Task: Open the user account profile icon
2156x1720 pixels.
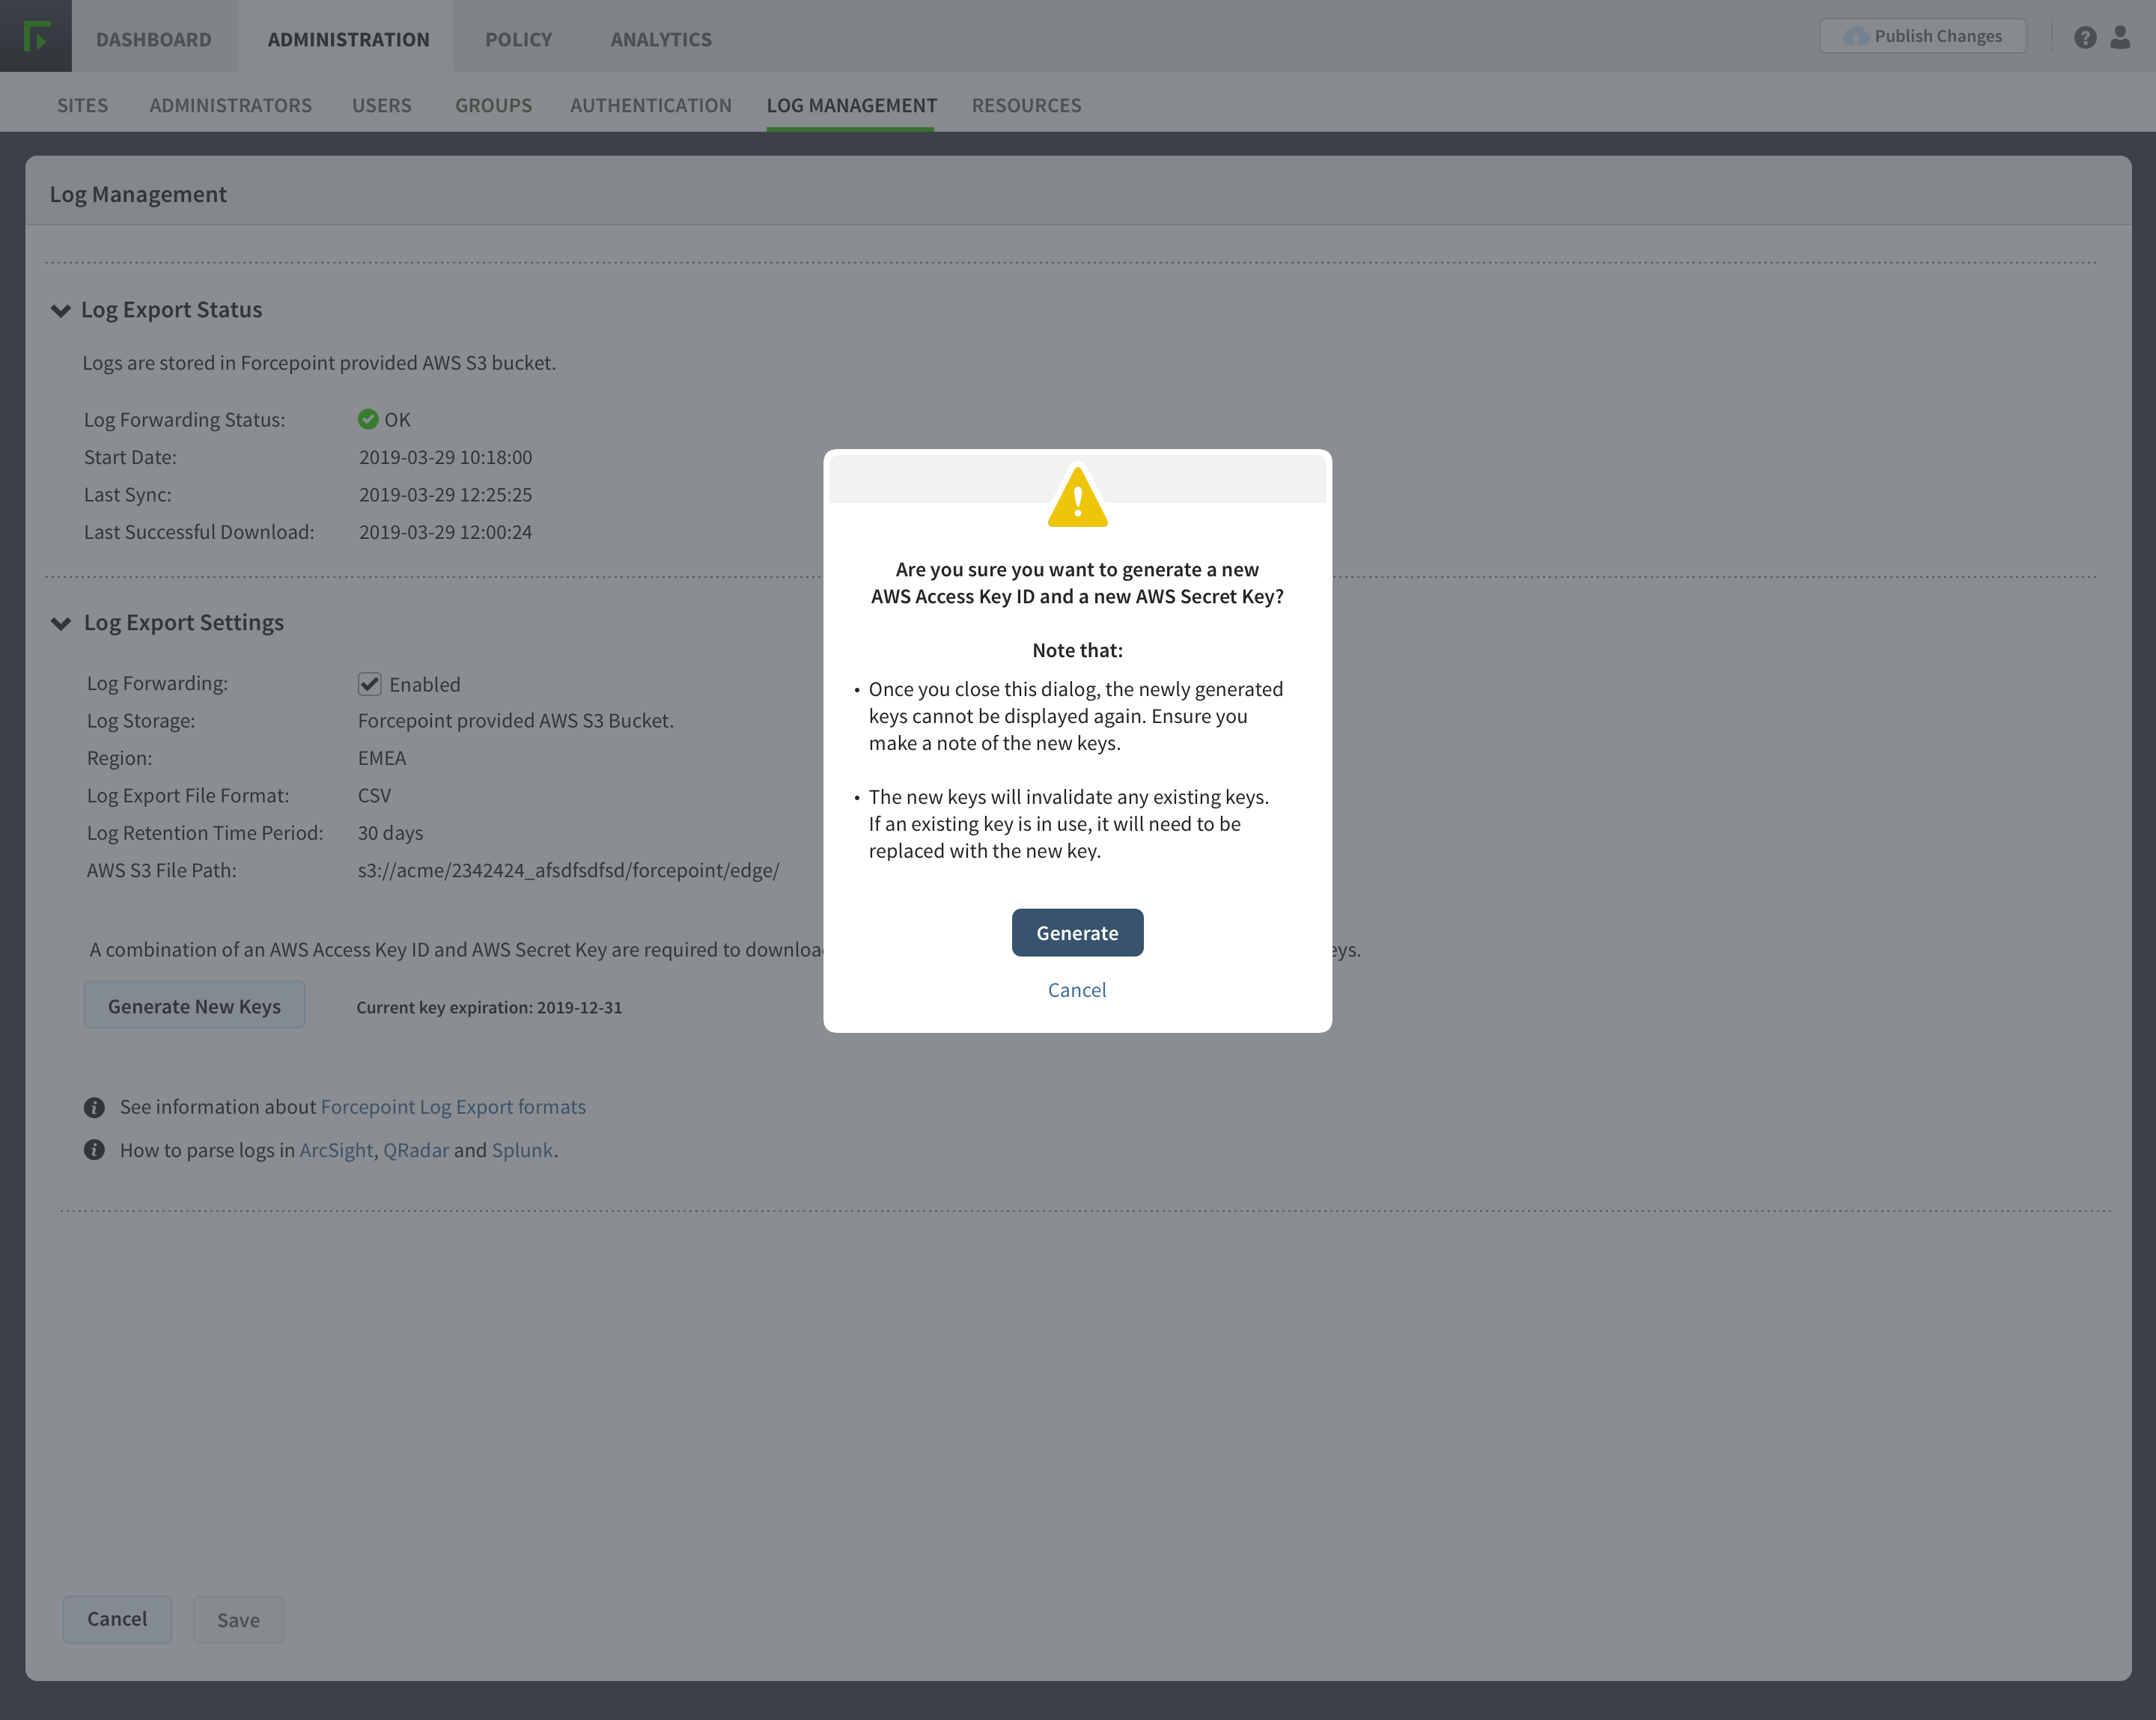Action: (2120, 38)
